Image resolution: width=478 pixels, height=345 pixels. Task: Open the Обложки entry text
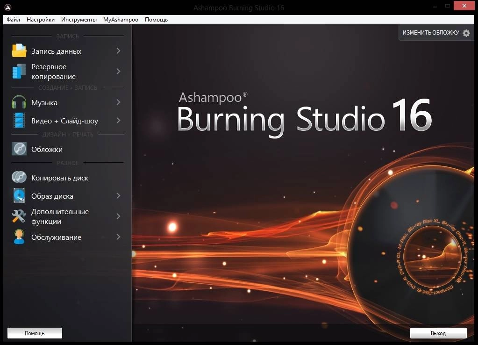(47, 150)
